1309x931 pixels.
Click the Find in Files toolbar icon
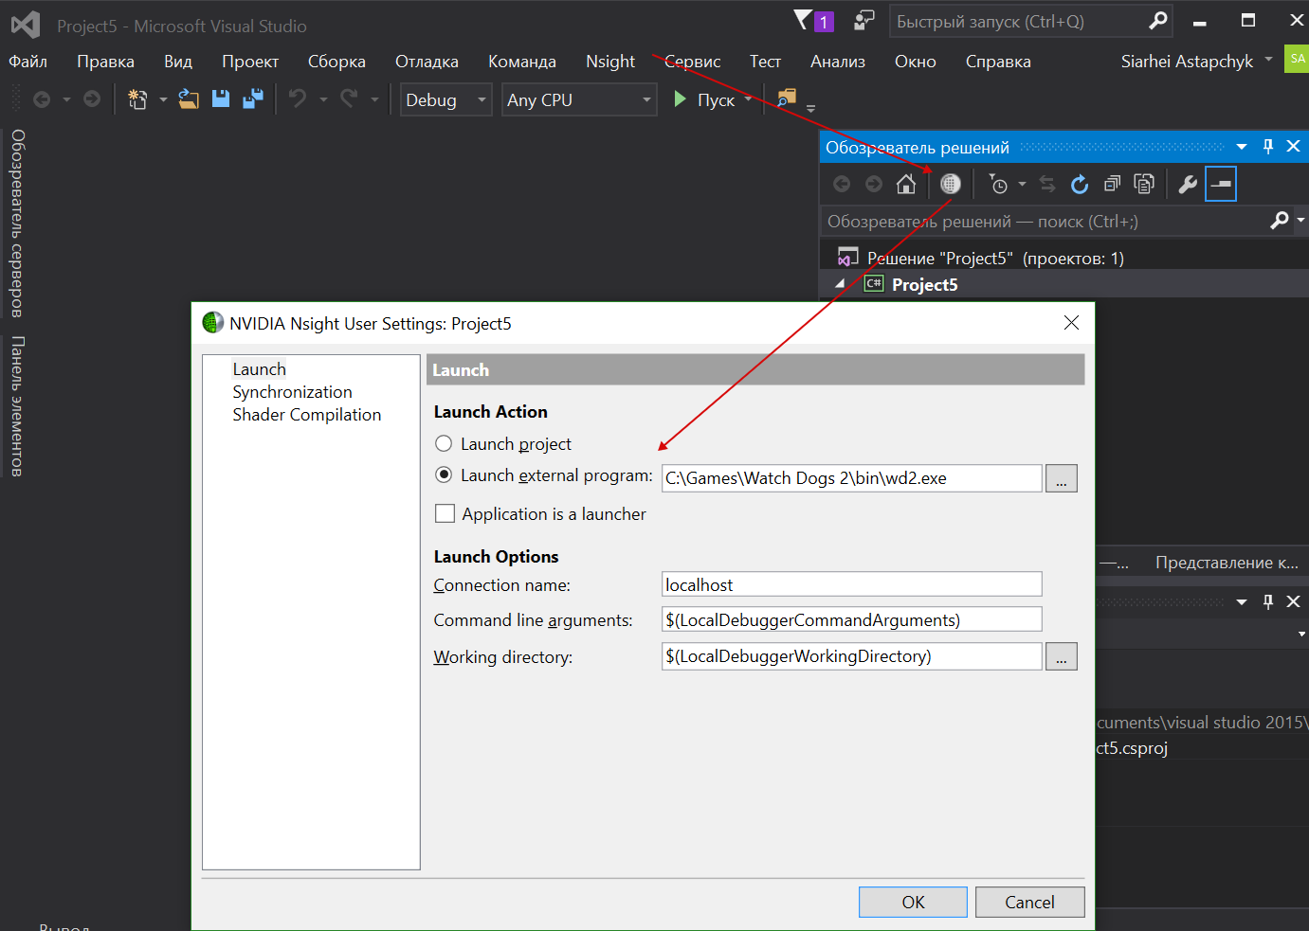pyautogui.click(x=786, y=98)
